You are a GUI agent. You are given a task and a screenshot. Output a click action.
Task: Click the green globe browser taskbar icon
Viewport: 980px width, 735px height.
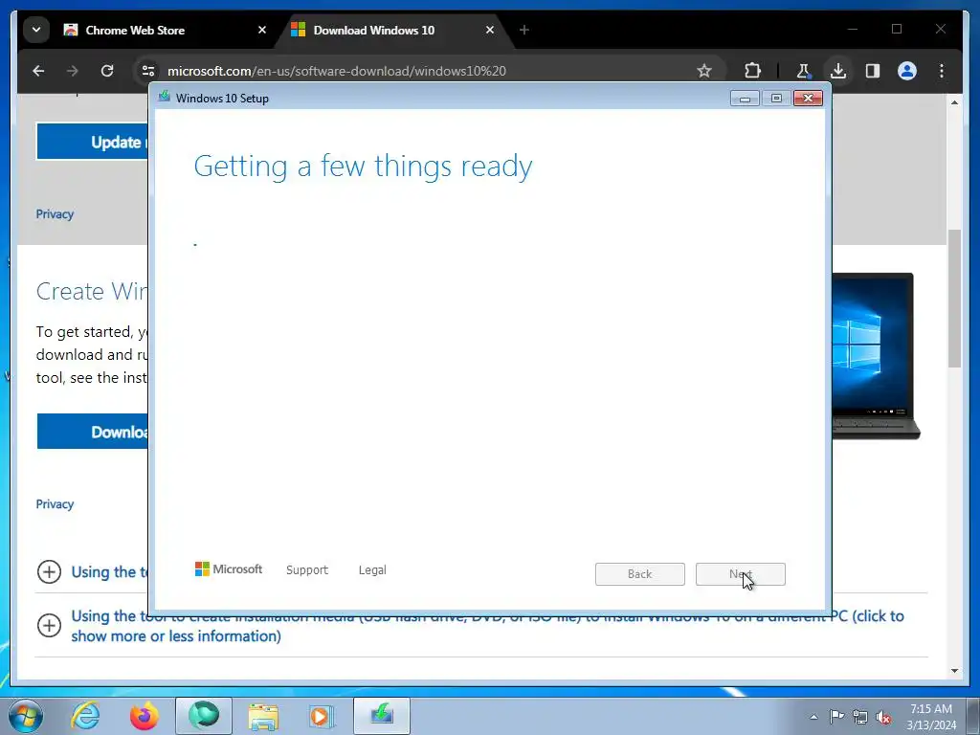point(204,716)
